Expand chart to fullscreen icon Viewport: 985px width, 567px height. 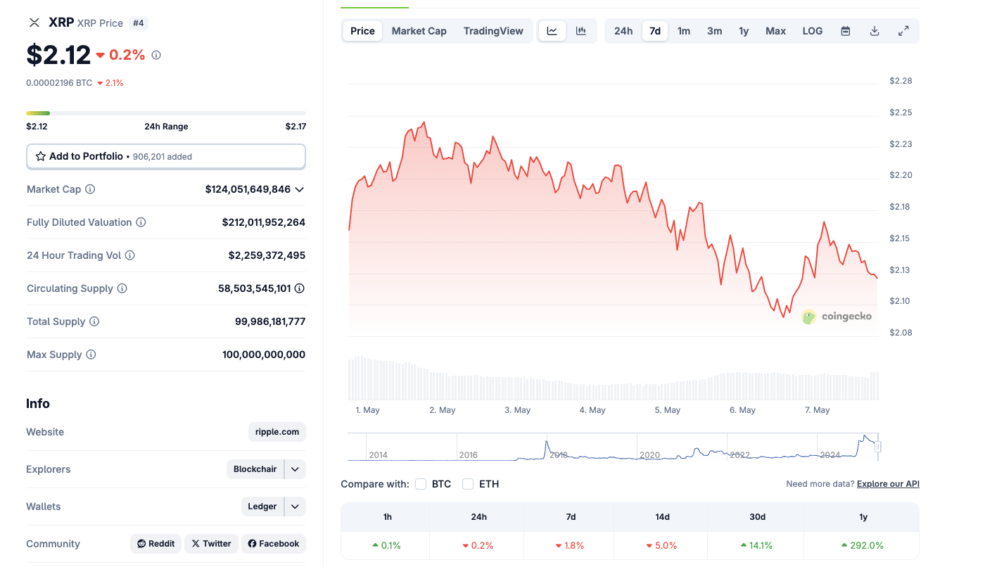[903, 31]
